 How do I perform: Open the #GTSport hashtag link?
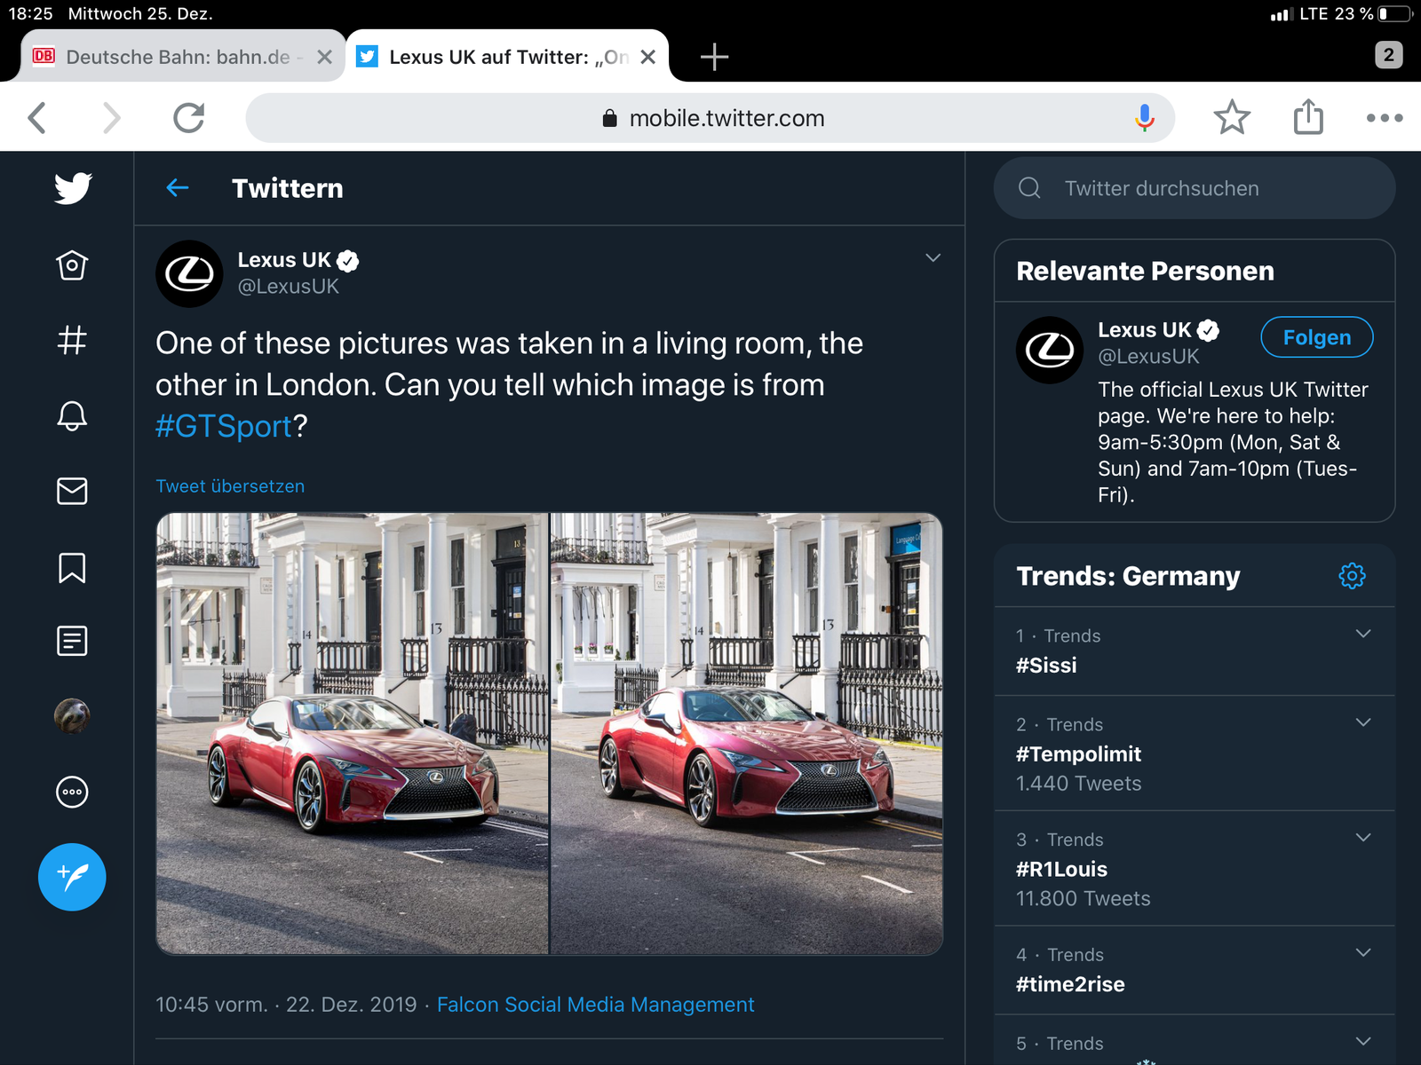pos(224,426)
